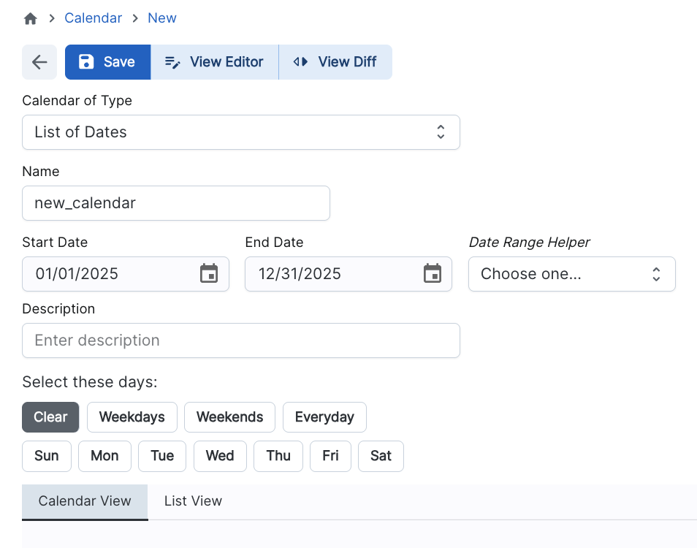Click the Calendar breadcrumb link

pyautogui.click(x=93, y=18)
